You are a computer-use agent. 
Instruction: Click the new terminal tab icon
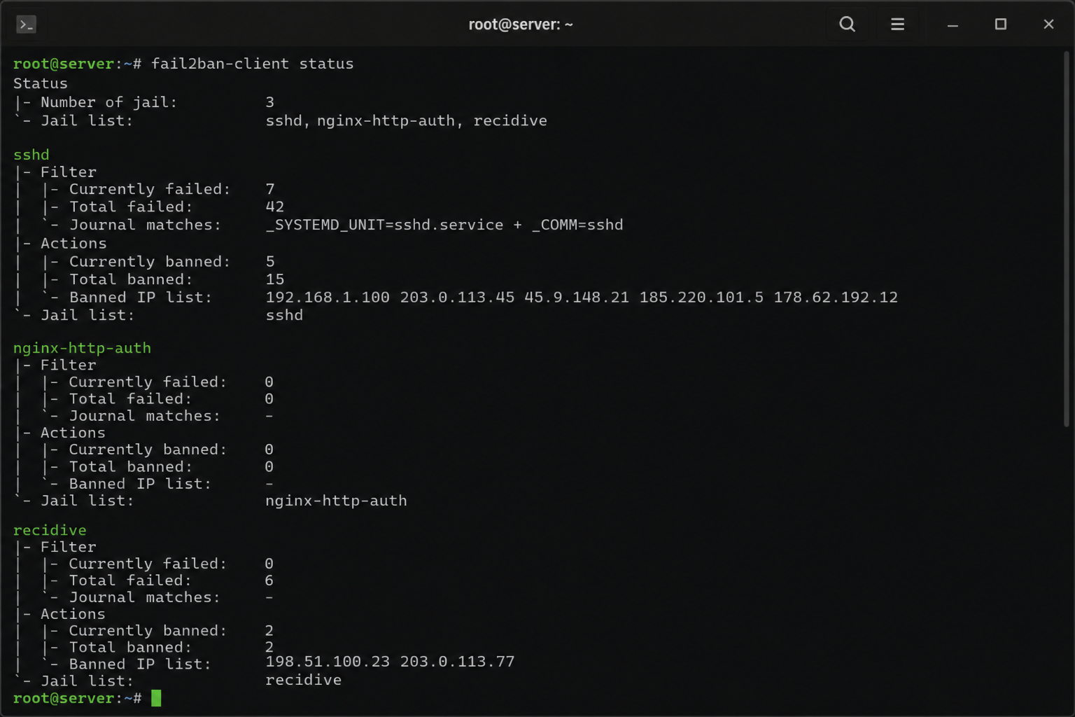[26, 25]
